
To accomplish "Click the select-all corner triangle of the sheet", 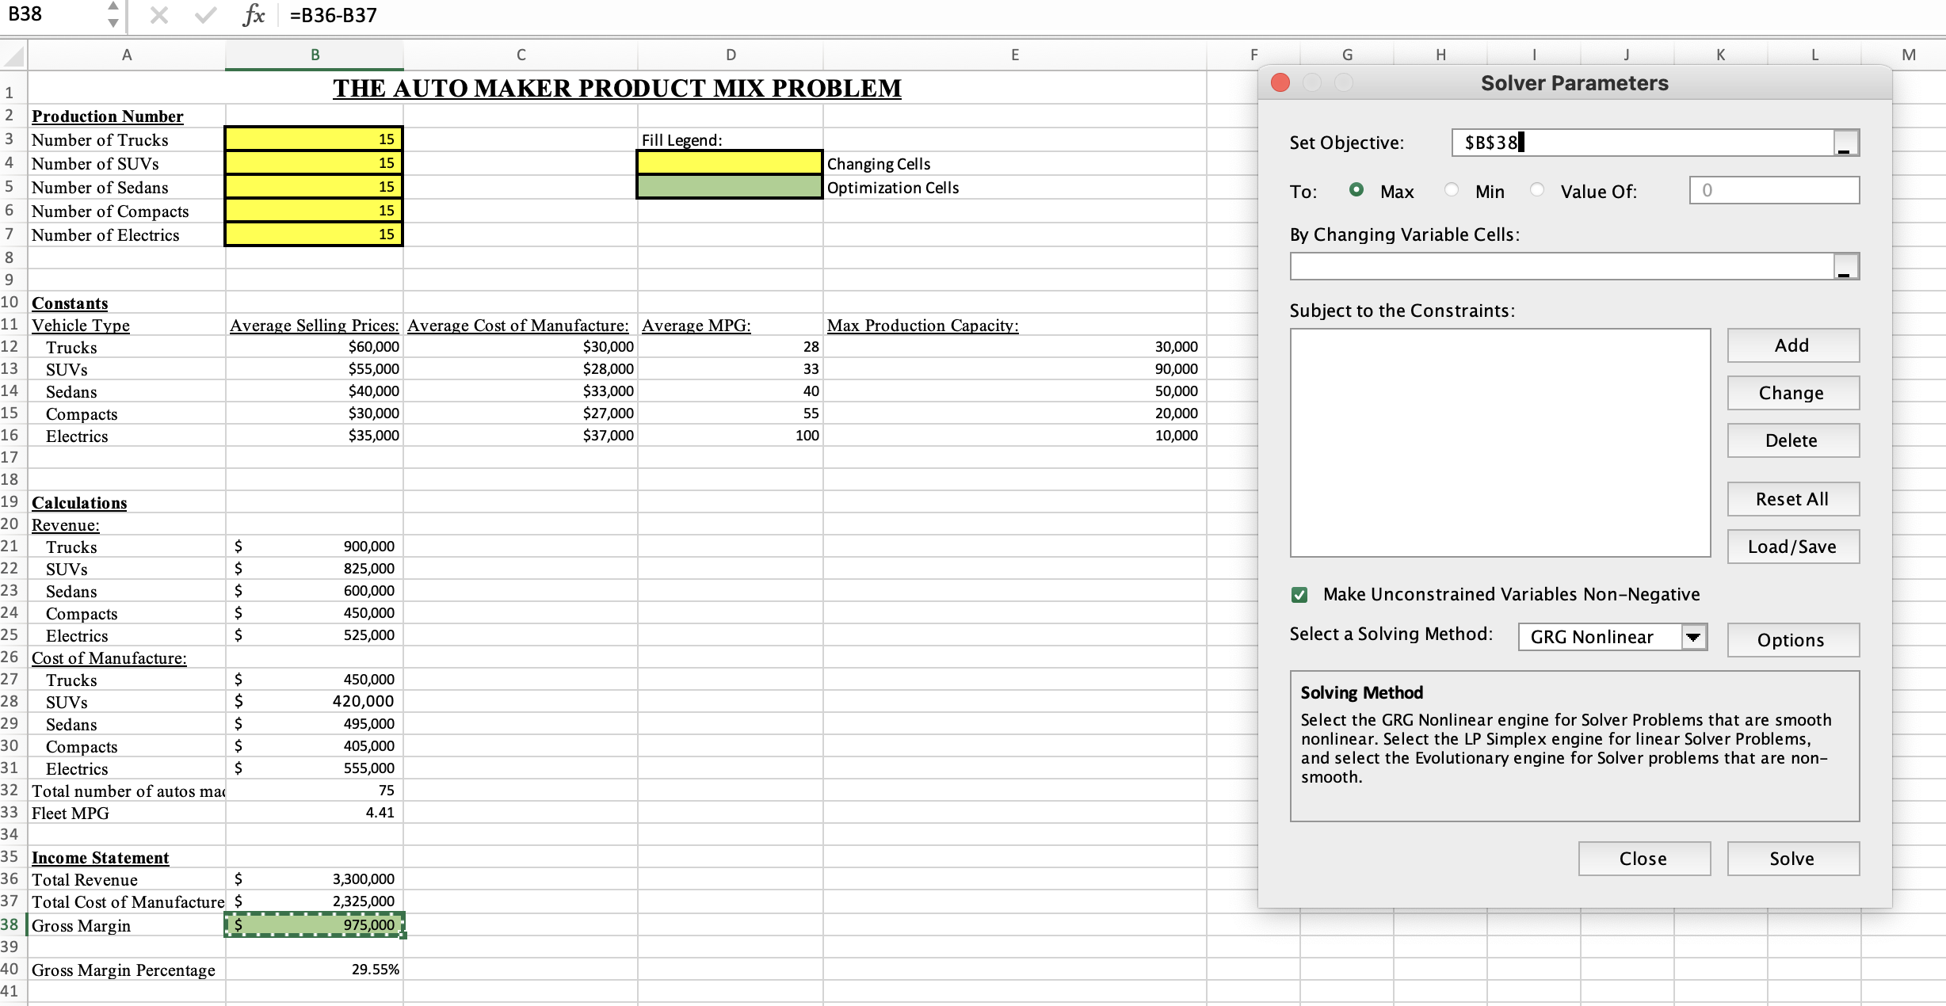I will tap(13, 55).
